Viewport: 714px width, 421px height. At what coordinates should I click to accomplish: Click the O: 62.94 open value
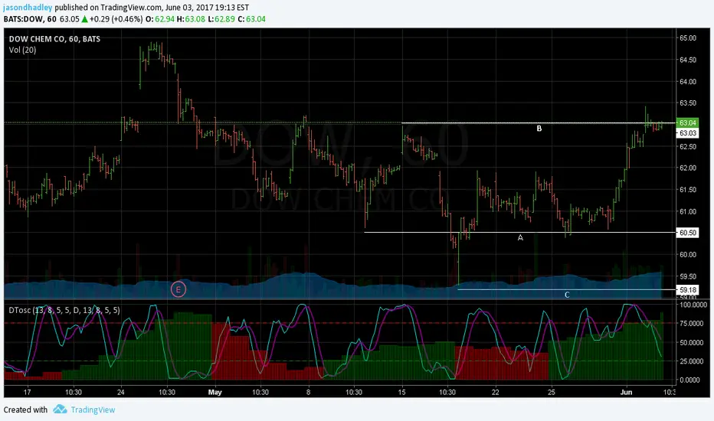(160, 19)
